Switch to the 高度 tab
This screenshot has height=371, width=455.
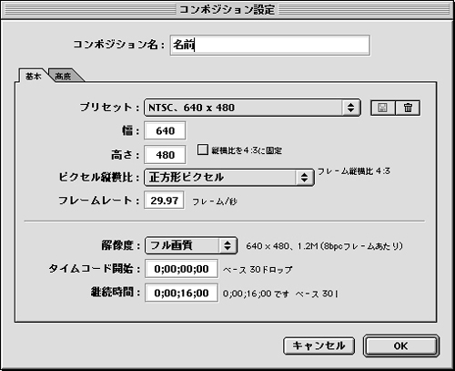64,76
